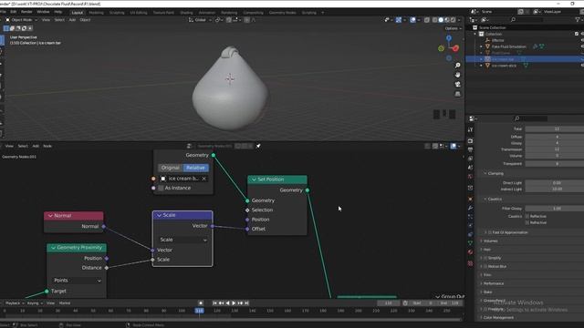Open the Options dropdown in viewport

click(453, 28)
